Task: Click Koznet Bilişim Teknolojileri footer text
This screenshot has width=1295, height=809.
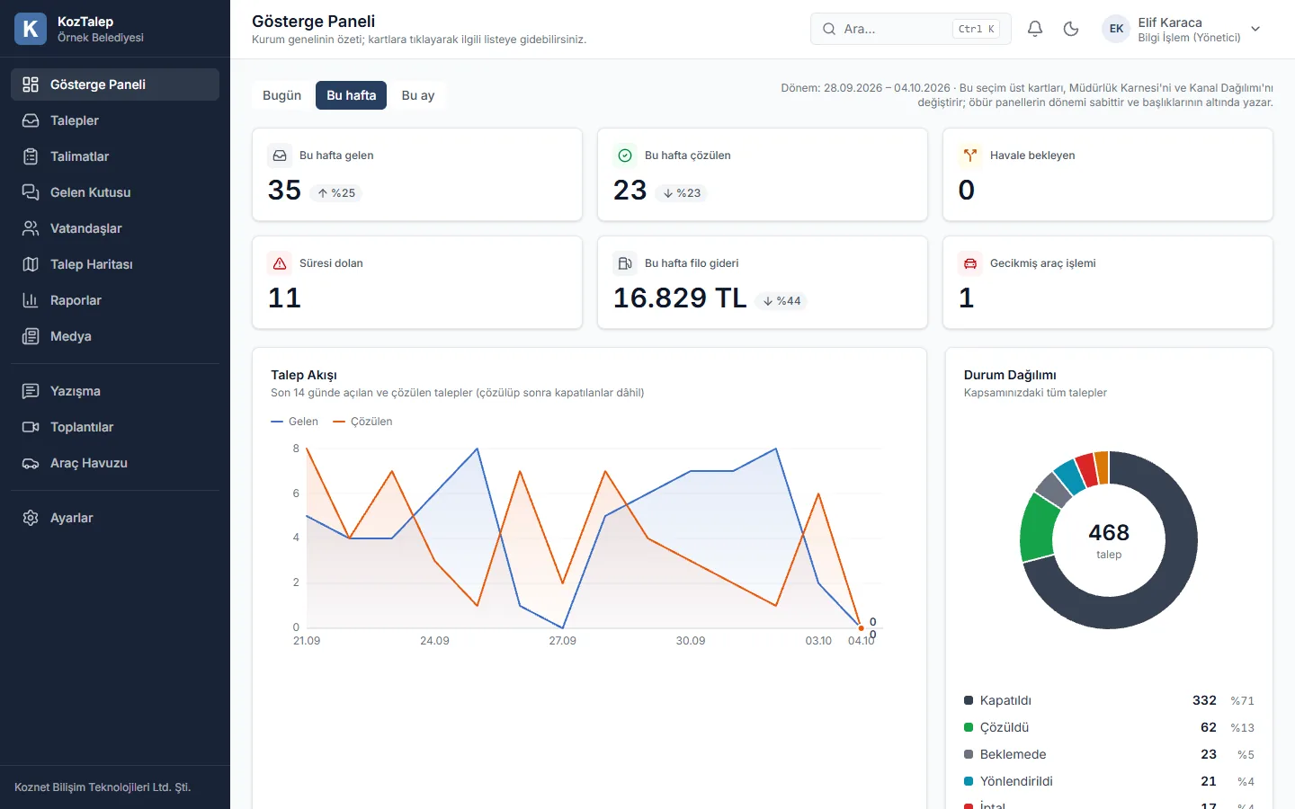Action: click(x=103, y=787)
